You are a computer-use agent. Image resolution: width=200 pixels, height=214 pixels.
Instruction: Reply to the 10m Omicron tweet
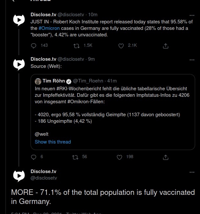(x=33, y=46)
